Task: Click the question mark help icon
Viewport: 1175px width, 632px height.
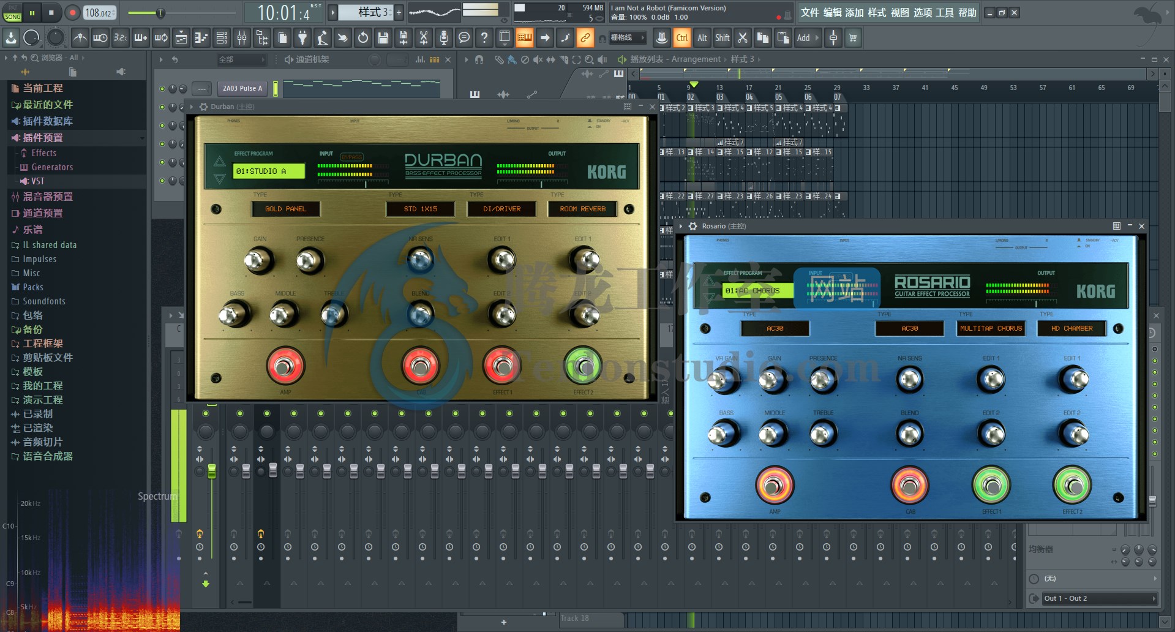Action: coord(484,38)
